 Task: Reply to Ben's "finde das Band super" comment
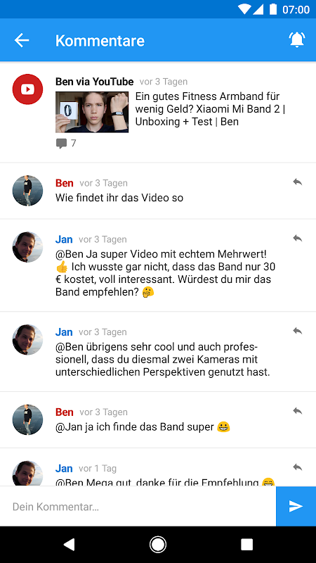point(297,411)
